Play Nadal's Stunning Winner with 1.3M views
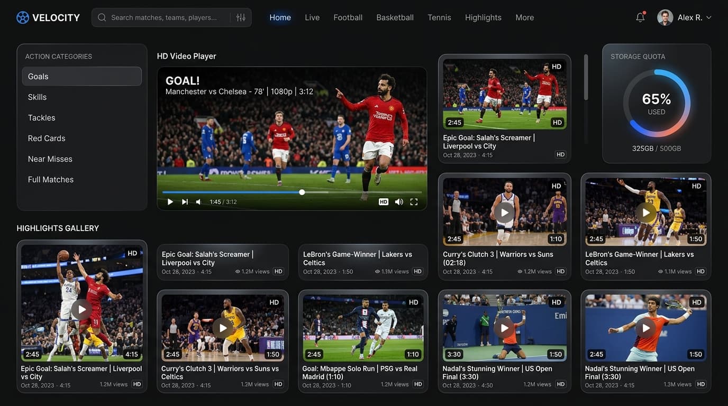The width and height of the screenshot is (728, 406). 646,328
